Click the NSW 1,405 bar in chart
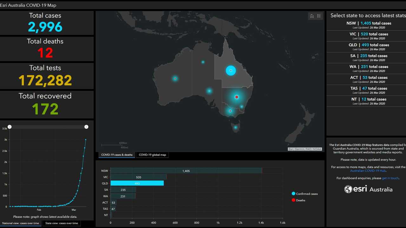 pyautogui.click(x=186, y=171)
